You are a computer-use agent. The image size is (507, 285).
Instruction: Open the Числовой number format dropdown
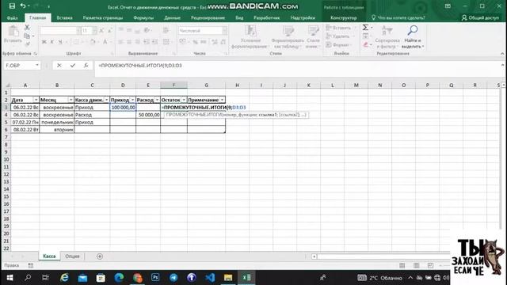pyautogui.click(x=224, y=31)
